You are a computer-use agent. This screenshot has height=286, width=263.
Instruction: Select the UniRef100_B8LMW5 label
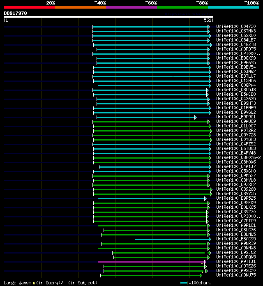236,234
